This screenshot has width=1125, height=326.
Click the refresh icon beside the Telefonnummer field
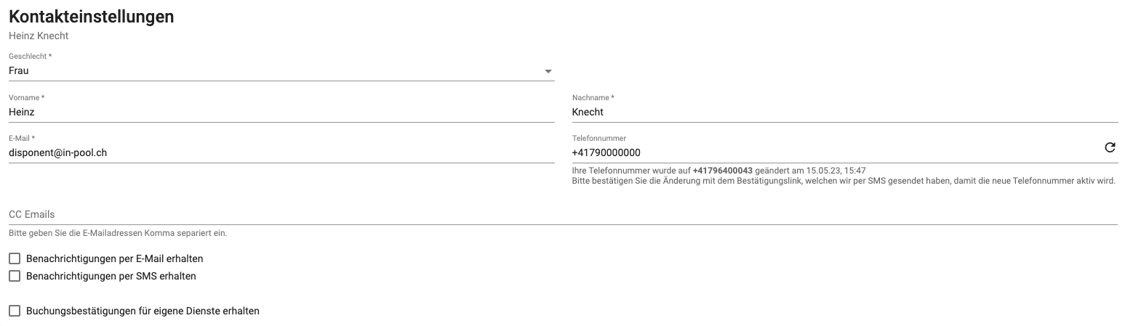1110,147
